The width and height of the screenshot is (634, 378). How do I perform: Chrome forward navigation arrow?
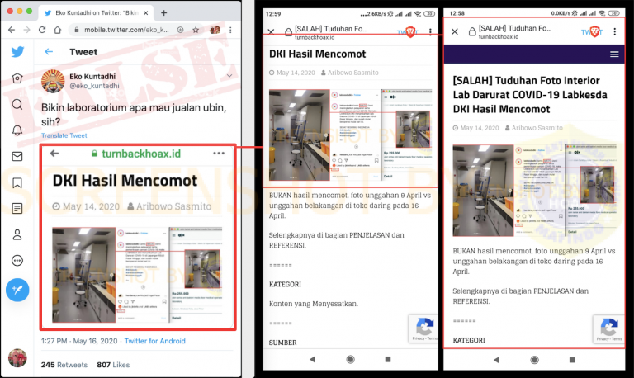click(x=26, y=30)
